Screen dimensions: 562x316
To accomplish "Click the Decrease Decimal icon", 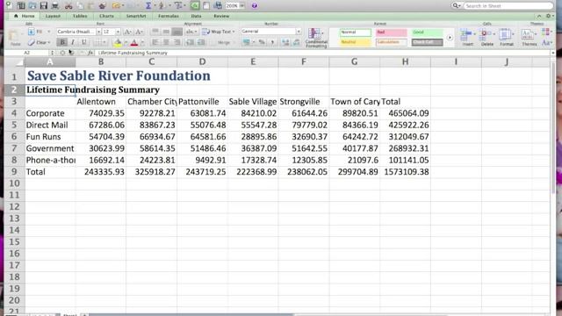I will (297, 42).
